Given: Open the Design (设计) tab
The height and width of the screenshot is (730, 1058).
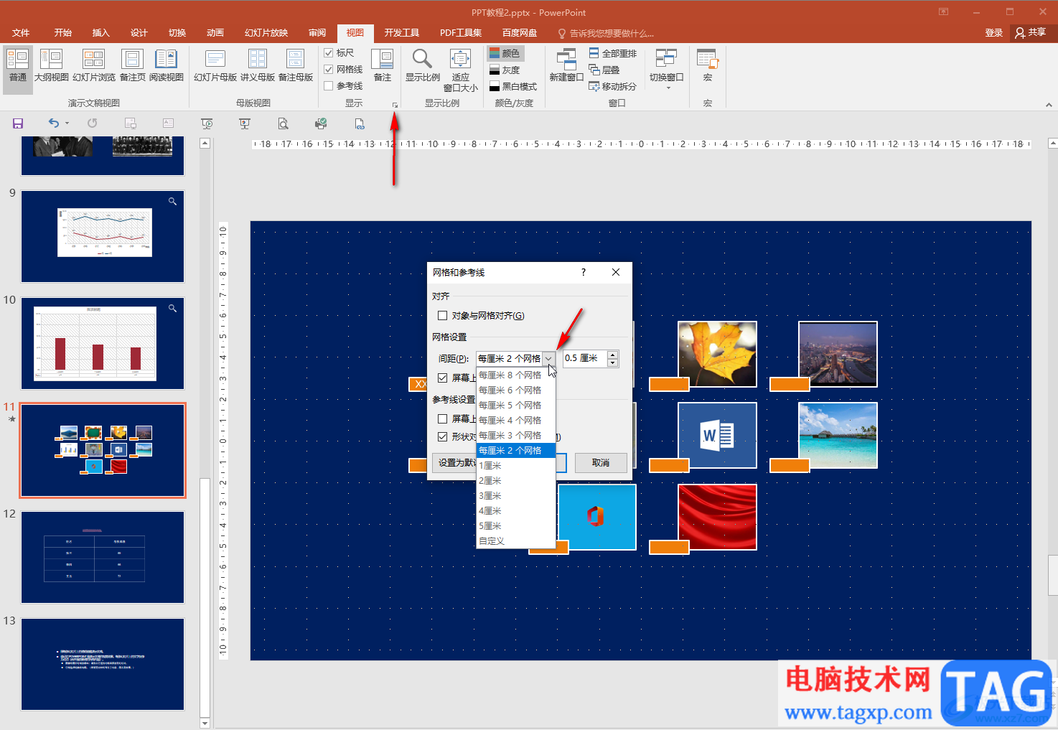Looking at the screenshot, I should (x=139, y=33).
